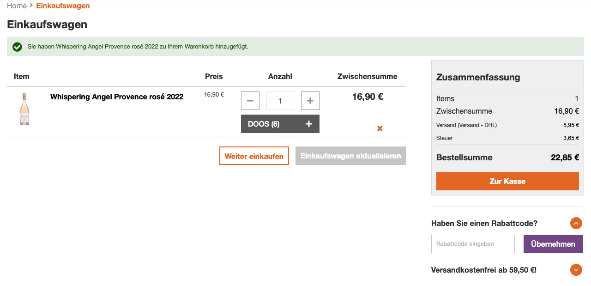Remove Whispering Angel via orange X icon

point(380,128)
